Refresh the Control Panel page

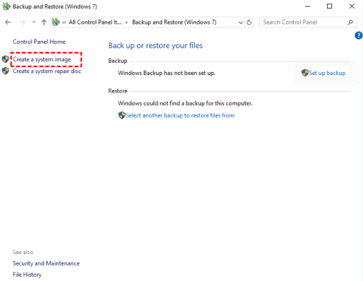click(249, 23)
